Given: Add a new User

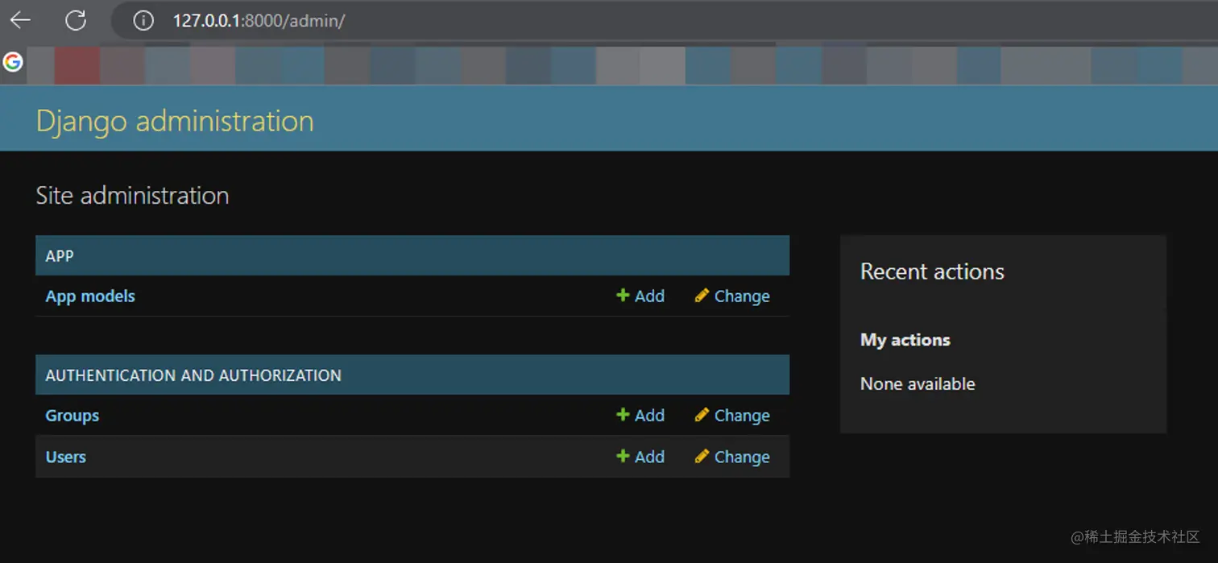Looking at the screenshot, I should (x=640, y=457).
